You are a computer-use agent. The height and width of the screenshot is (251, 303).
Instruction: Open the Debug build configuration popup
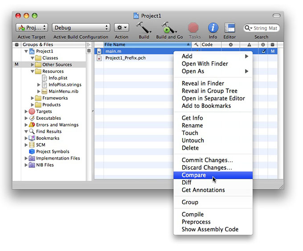(x=81, y=28)
